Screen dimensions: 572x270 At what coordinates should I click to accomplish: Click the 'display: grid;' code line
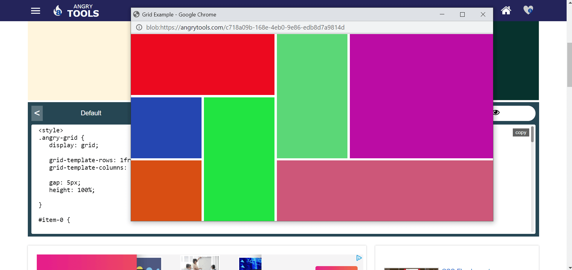74,145
